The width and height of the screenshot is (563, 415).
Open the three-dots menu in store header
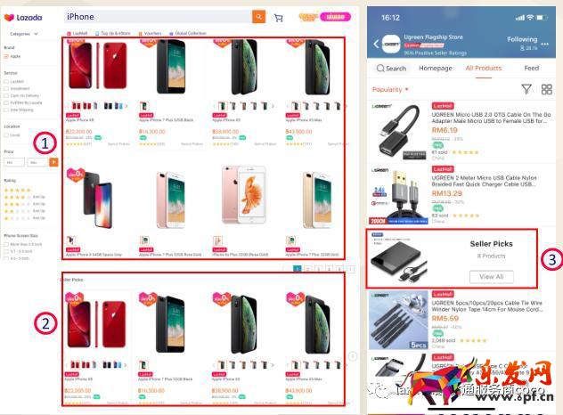[544, 45]
